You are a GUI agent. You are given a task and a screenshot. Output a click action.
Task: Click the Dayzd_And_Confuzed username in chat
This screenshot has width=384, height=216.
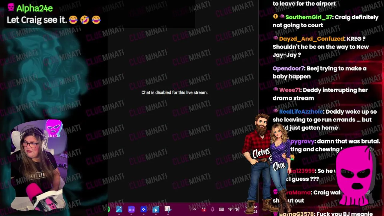click(x=311, y=39)
